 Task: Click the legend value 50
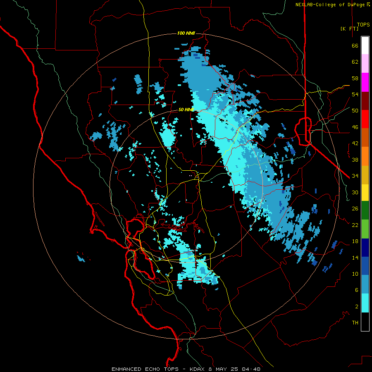(x=355, y=111)
